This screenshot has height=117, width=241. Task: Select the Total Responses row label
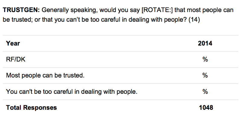[31, 107]
